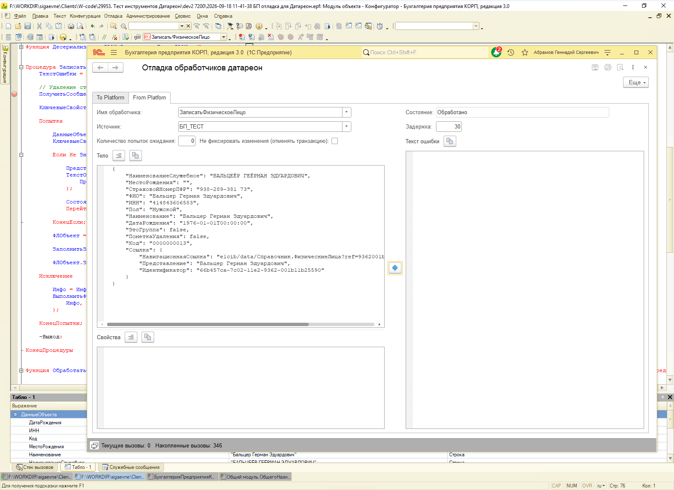This screenshot has width=674, height=490.
Task: Open the ЗаписатьФизическоеЛицо procedure dropdown in Configurator toolbar
Action: pos(224,37)
